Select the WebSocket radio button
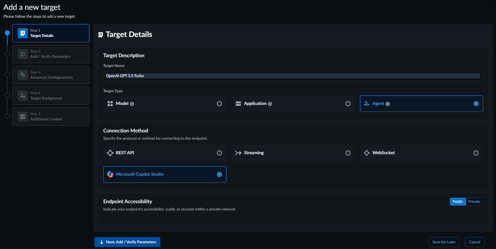The width and height of the screenshot is (496, 249). pos(476,153)
